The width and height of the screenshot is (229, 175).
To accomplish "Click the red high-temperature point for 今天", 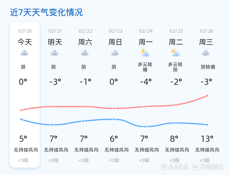I will (21, 110).
